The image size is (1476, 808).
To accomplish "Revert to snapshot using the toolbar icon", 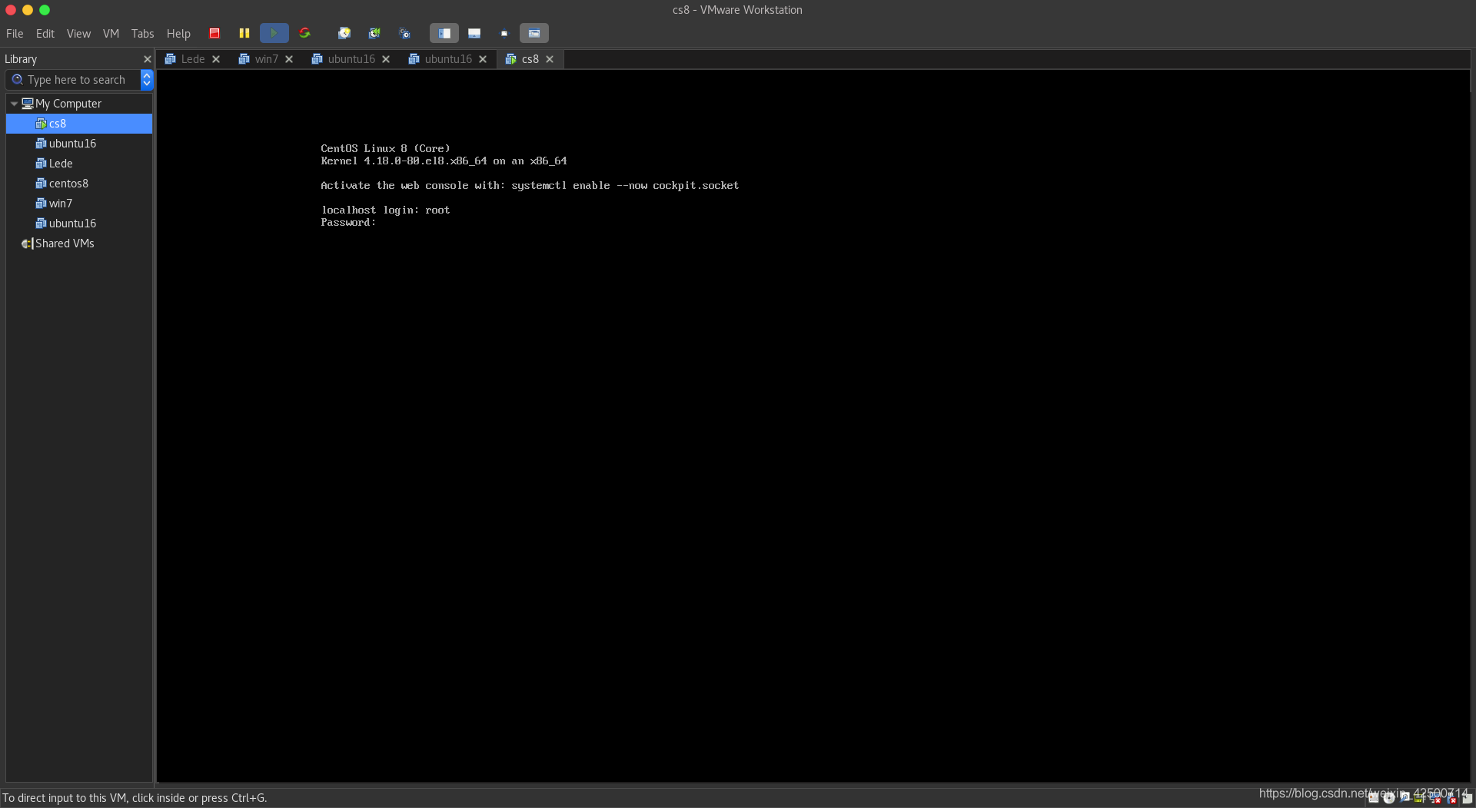I will coord(374,33).
